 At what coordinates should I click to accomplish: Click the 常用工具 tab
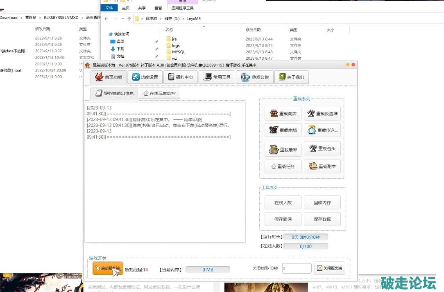point(217,77)
